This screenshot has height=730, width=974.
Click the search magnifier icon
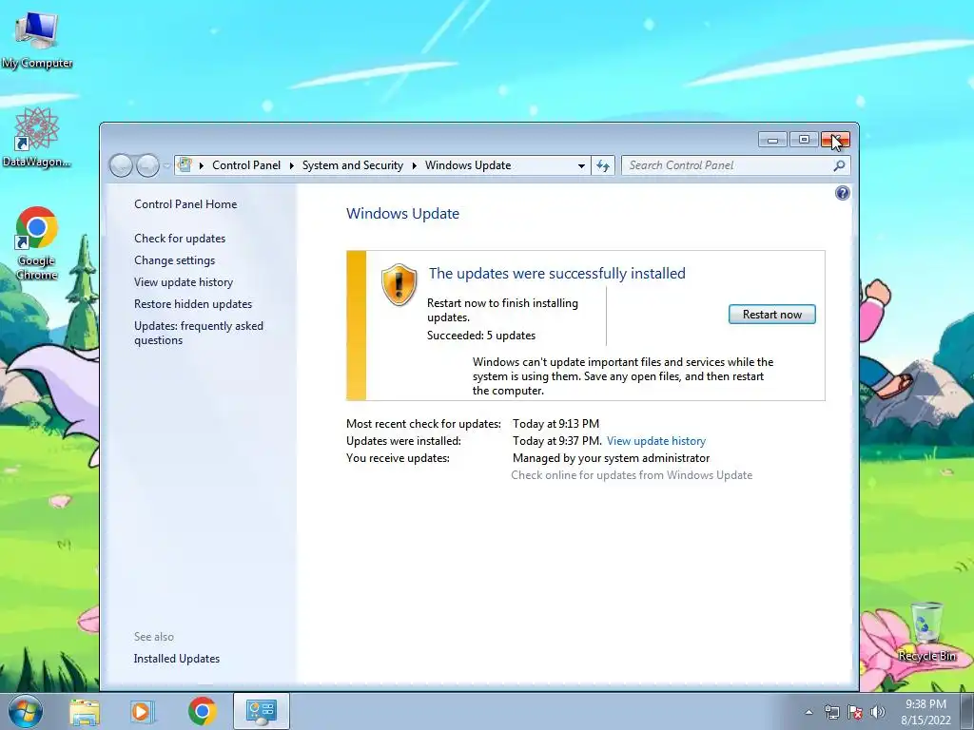pos(839,165)
